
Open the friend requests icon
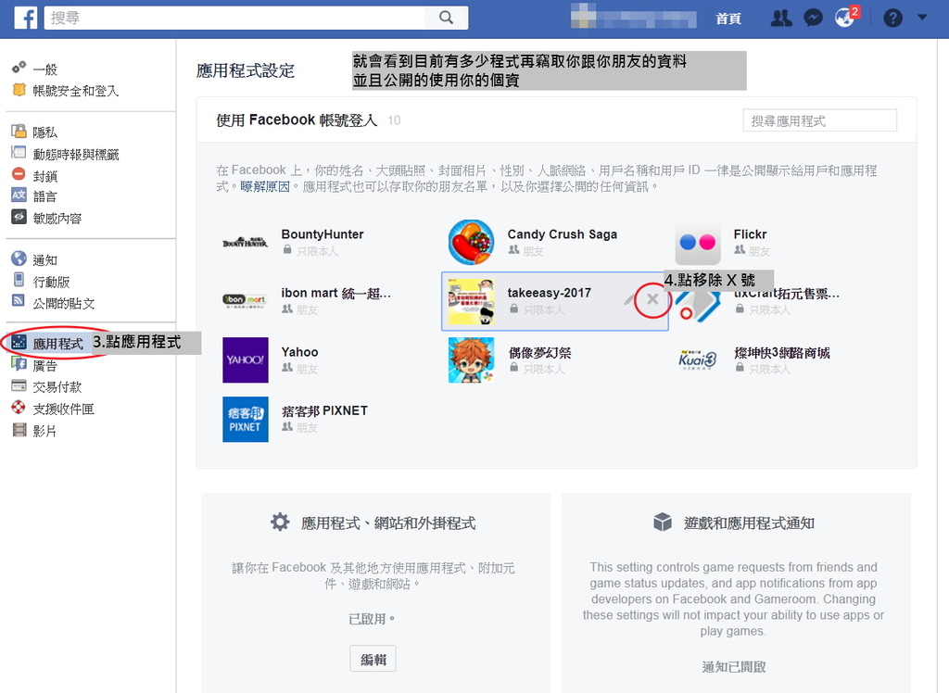[x=780, y=19]
